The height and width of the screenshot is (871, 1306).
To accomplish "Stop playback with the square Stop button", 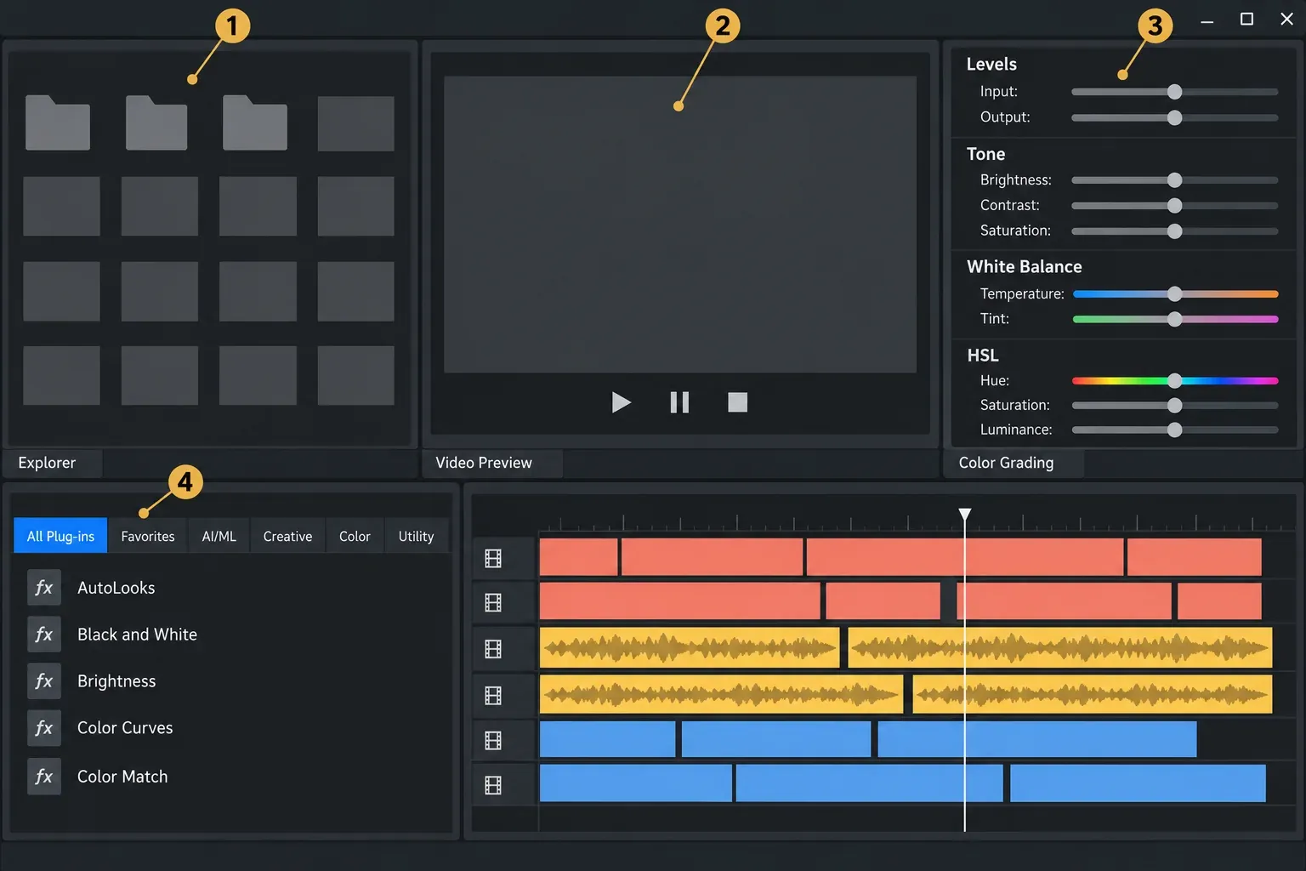I will click(738, 402).
